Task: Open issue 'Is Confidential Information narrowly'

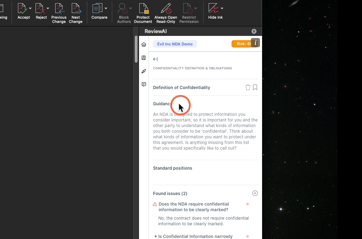Action: (x=195, y=237)
